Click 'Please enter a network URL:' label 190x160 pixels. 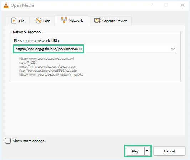pos(36,40)
